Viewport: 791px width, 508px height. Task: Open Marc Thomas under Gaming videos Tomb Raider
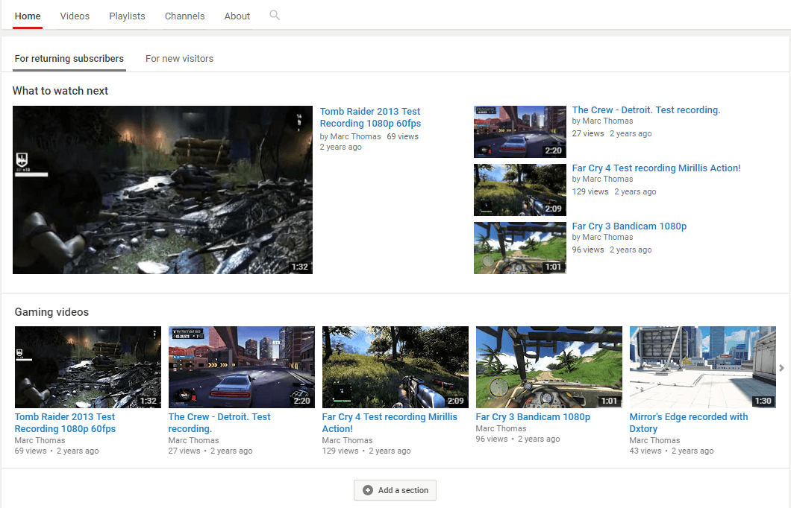click(40, 440)
